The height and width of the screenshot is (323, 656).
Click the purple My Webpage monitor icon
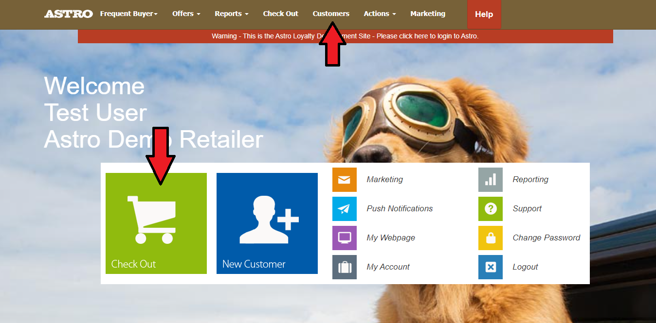click(345, 238)
